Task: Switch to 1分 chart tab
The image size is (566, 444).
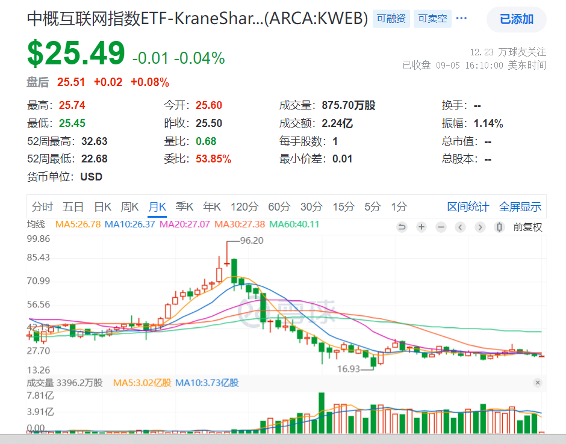Action: [x=399, y=207]
